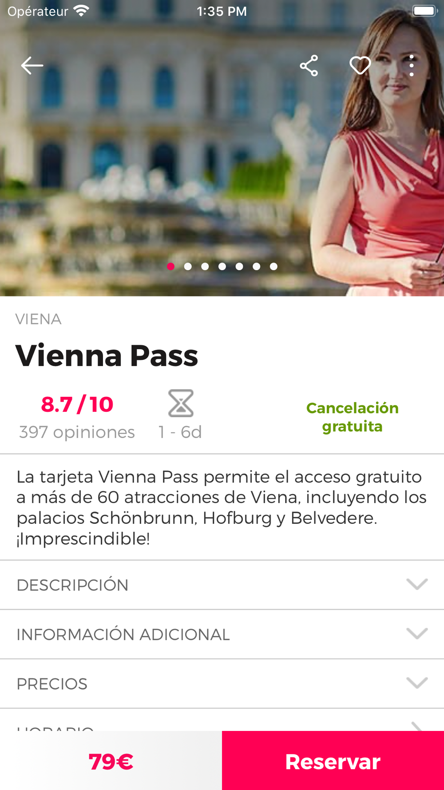Select the first pink carousel dot
444x790 pixels.
(170, 267)
